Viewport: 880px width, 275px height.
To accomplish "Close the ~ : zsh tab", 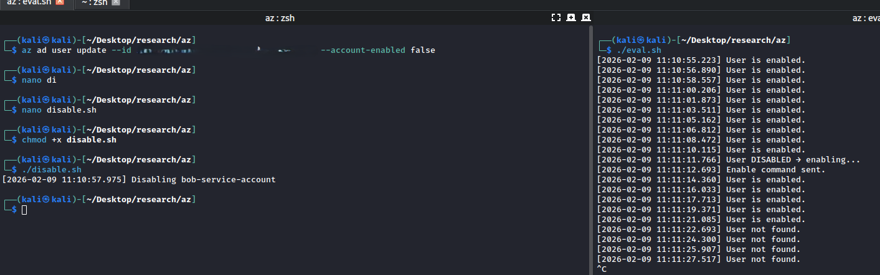I will coord(115,3).
